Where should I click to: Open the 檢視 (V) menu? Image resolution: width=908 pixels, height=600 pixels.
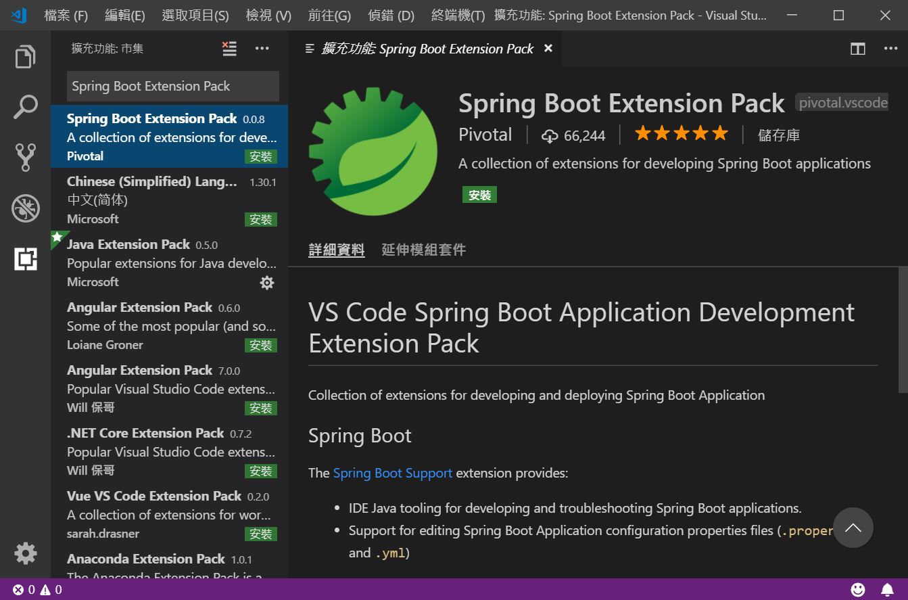click(268, 15)
